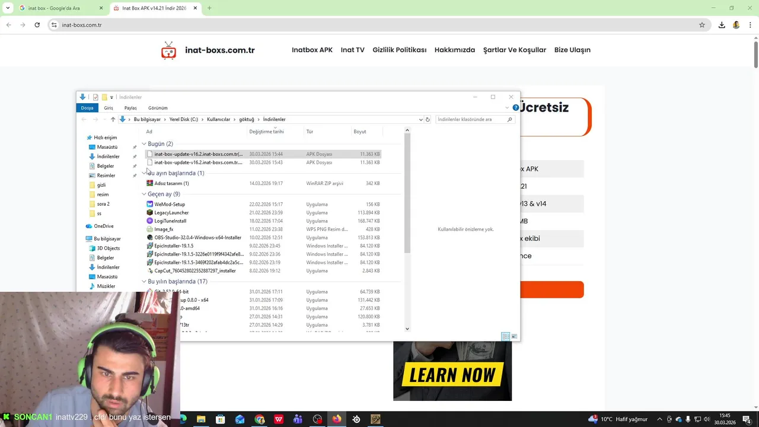Click the Explorer file list vertical scrollbar
Screen dimensions: 759x427
(x=407, y=193)
